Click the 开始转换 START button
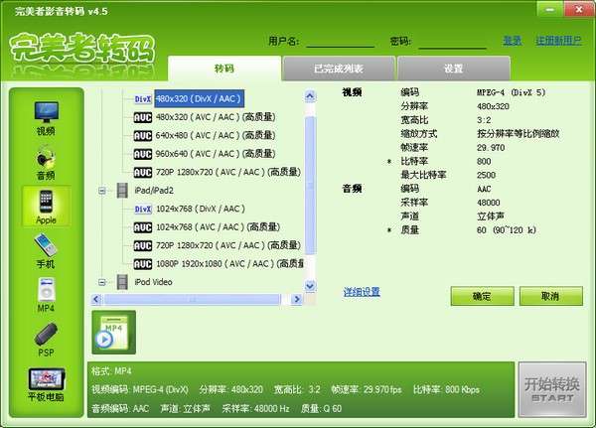Screen dimensions: 596x428 [x=552, y=389]
